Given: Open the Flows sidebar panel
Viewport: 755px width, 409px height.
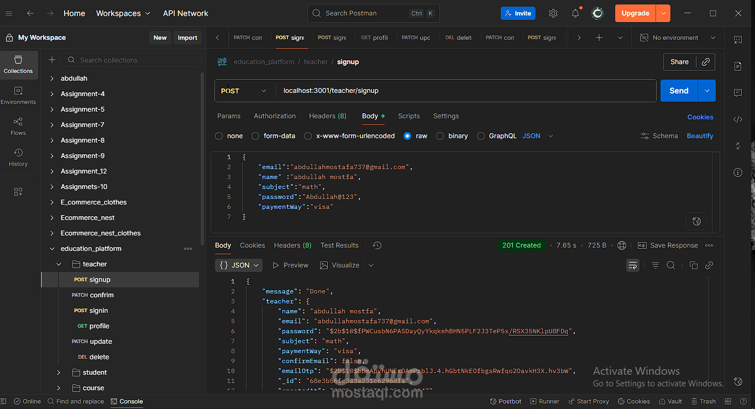Looking at the screenshot, I should (x=18, y=127).
